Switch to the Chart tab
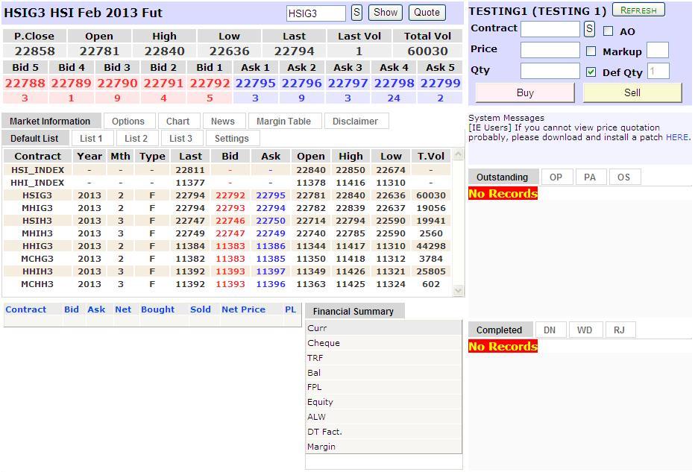This screenshot has width=698, height=472. 177,122
